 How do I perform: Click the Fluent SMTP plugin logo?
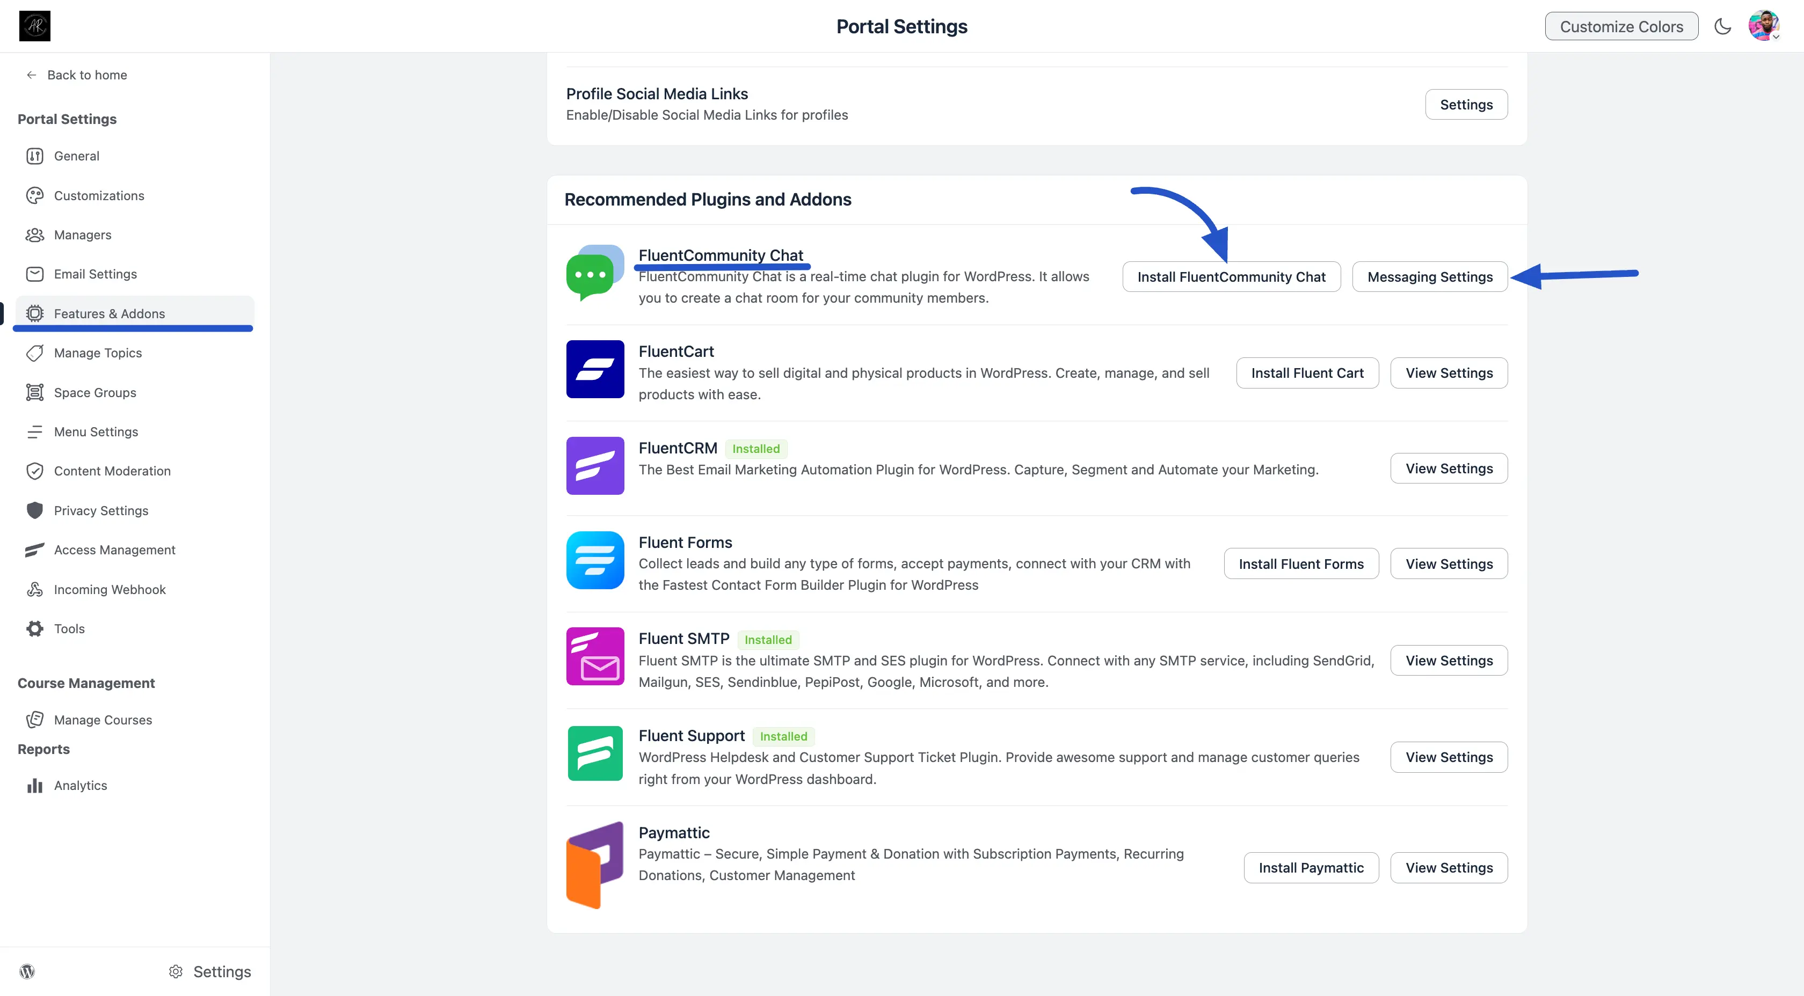(x=594, y=656)
